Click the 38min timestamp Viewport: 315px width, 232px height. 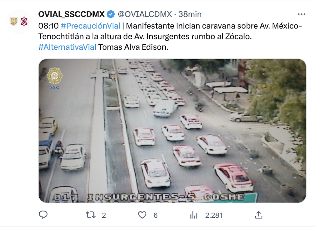coord(190,14)
